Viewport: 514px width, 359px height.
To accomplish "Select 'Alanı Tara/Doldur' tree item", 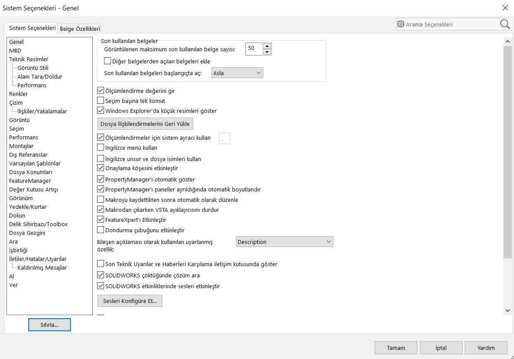I will click(40, 76).
